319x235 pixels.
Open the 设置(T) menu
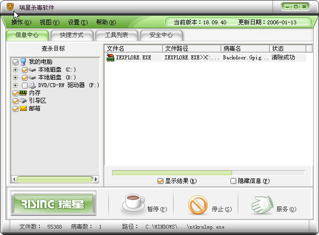pos(78,22)
